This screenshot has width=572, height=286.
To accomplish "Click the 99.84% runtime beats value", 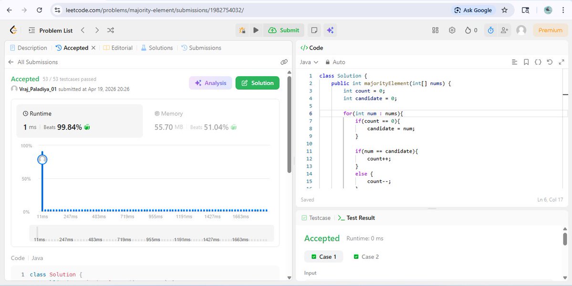I will point(69,127).
